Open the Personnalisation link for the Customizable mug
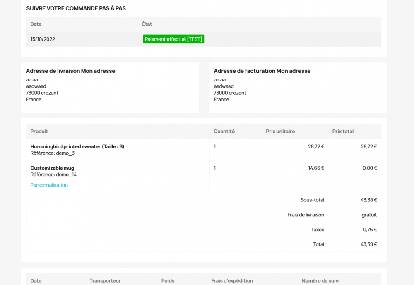Image resolution: width=414 pixels, height=285 pixels. pos(49,185)
